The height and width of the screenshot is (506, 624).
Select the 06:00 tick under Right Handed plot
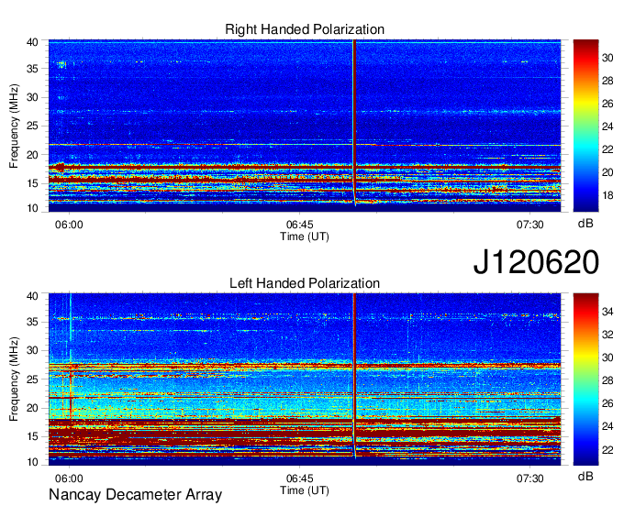(x=69, y=225)
